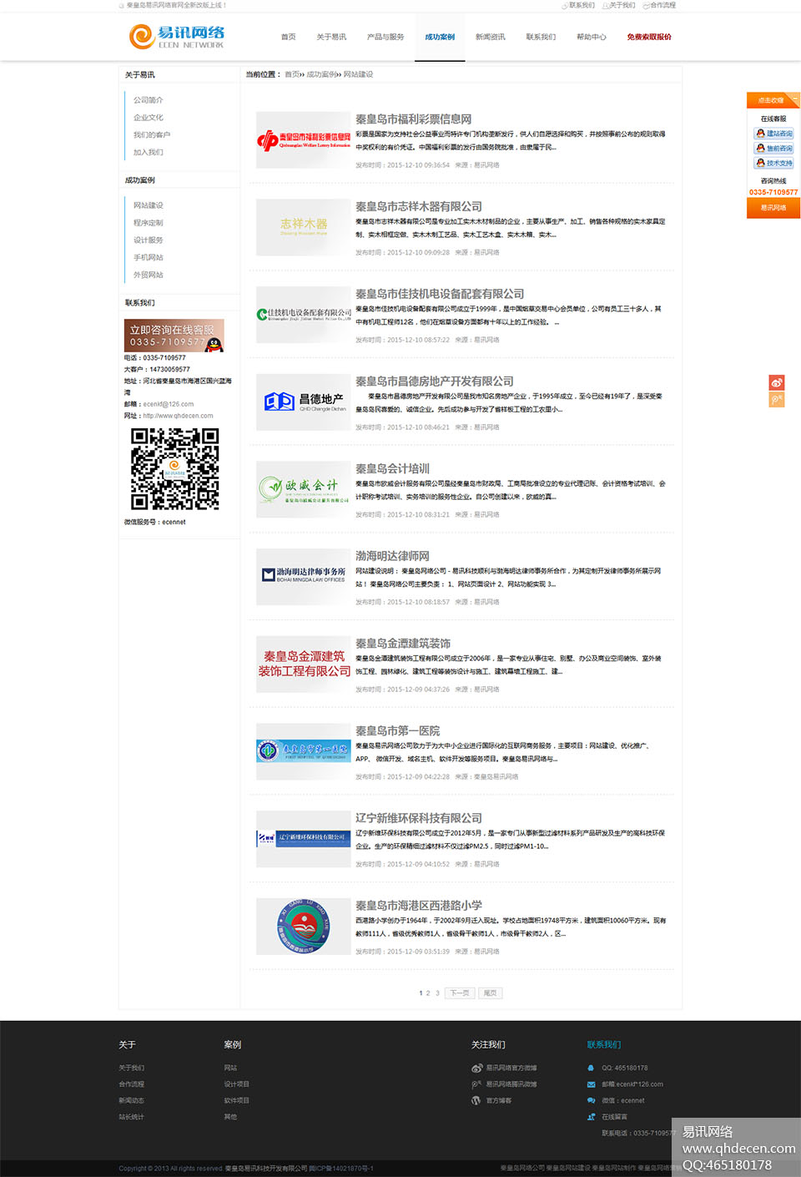801x1177 pixels.
Task: Click the footer QQ icon beside 465180178
Action: coord(592,1068)
